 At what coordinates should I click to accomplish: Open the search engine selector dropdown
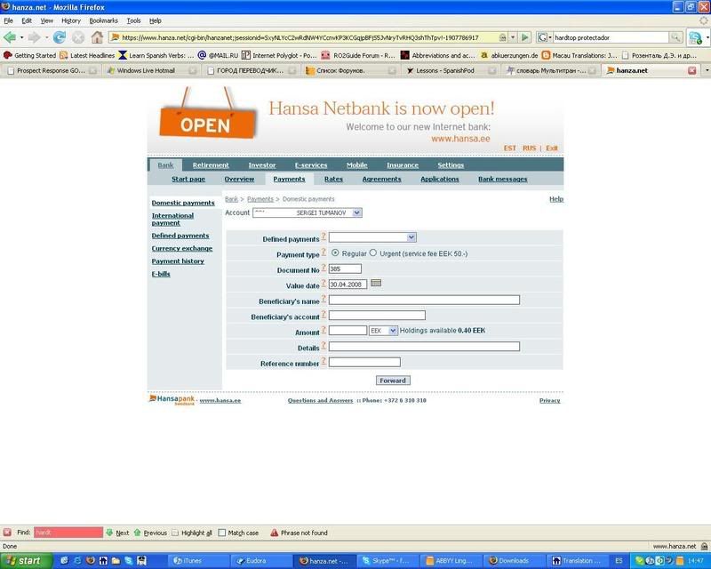(544, 37)
